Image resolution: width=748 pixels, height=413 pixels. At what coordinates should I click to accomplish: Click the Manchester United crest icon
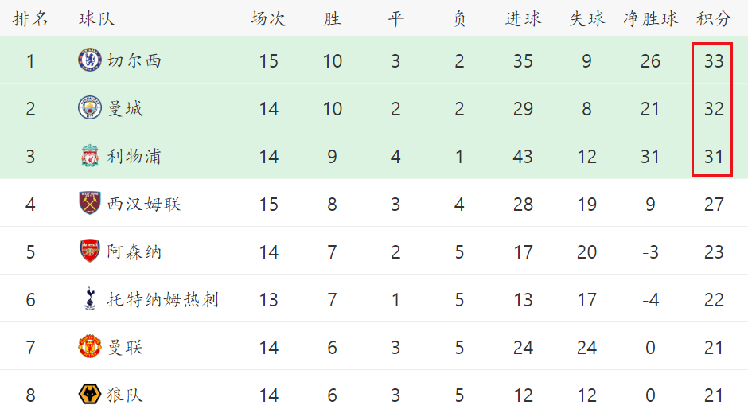(90, 346)
